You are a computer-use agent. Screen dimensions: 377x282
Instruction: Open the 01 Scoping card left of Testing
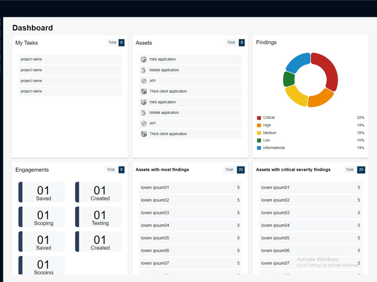[41, 217]
